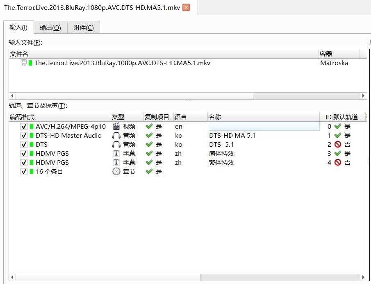Click the red no-default icon for track ID 2
This screenshot has width=371, height=284.
point(338,145)
